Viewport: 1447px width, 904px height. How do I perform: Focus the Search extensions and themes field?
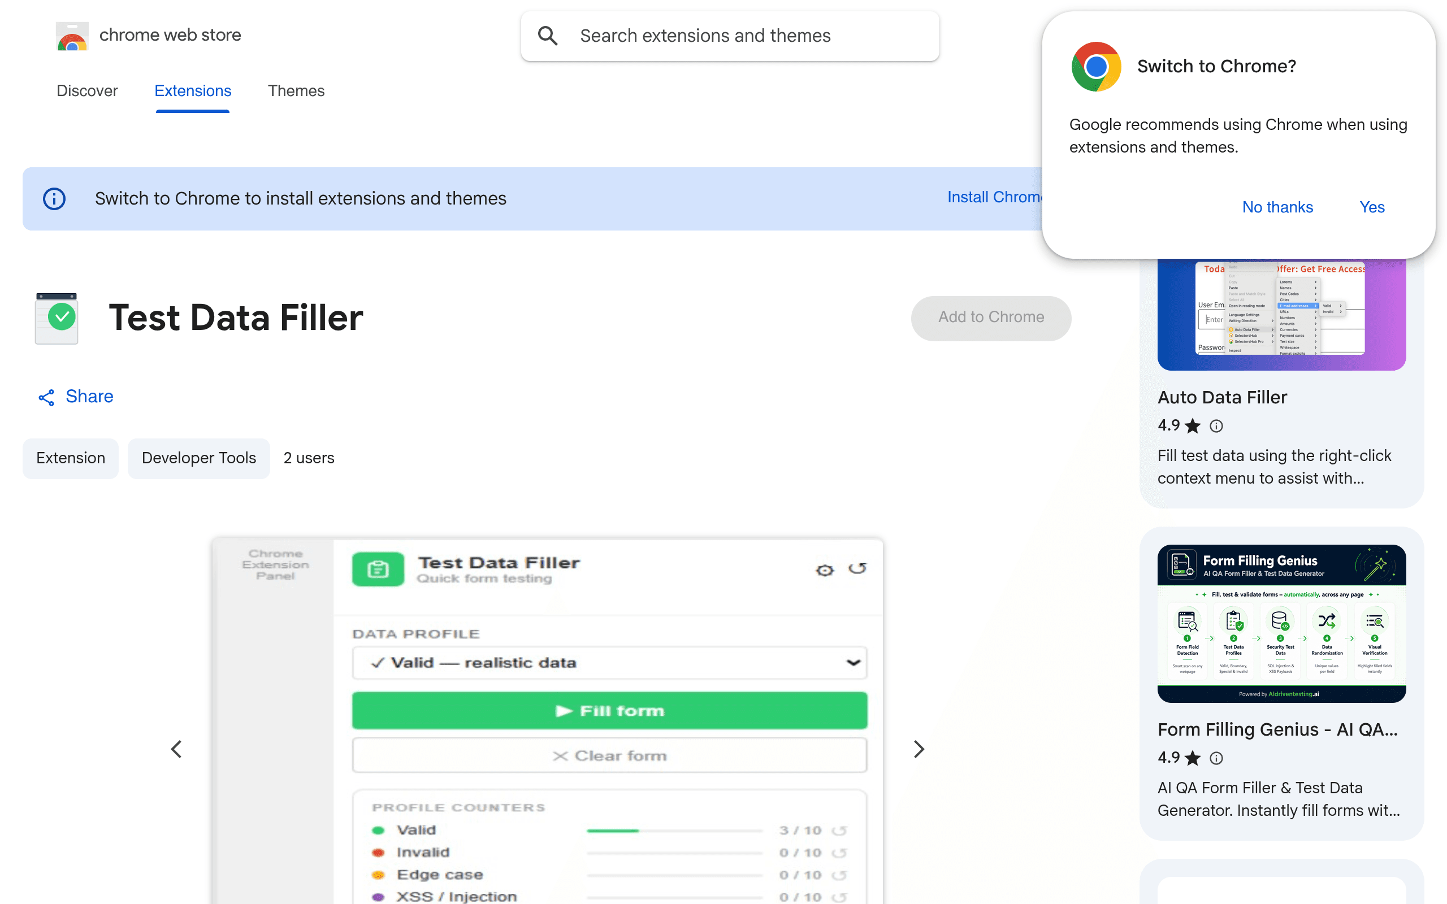[730, 36]
